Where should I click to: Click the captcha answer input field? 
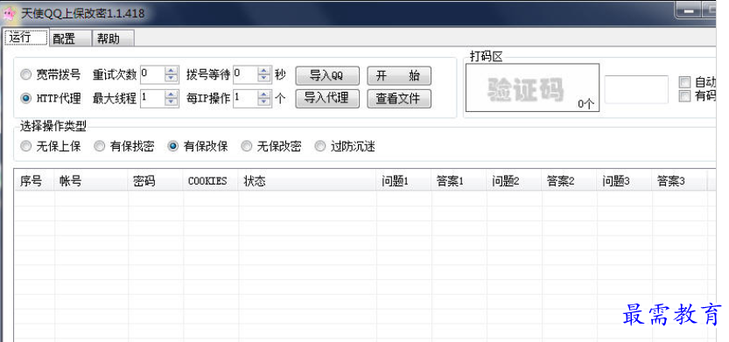636,89
